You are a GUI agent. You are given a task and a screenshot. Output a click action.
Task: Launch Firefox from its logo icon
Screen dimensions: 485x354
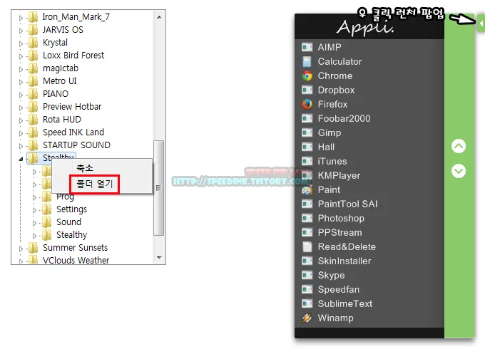307,104
